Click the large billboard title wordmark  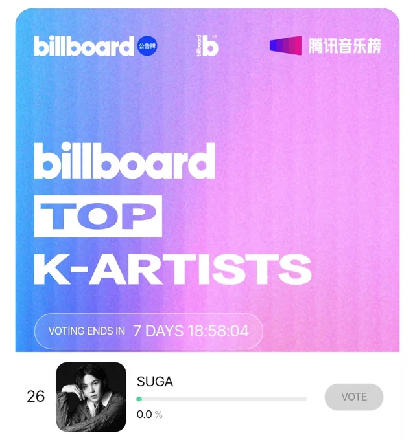click(124, 160)
